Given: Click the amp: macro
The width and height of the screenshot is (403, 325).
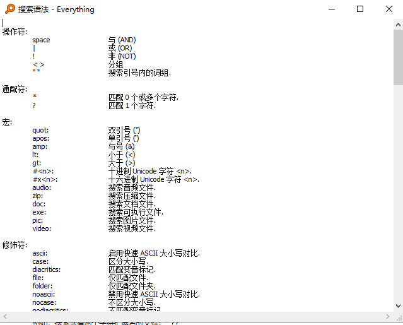Looking at the screenshot, I should [40, 147].
